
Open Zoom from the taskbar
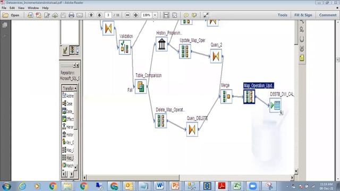(x=253, y=186)
